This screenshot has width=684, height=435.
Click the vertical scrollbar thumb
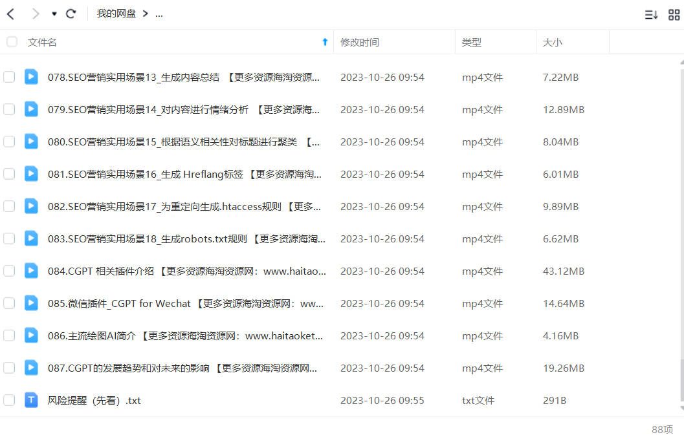point(682,379)
